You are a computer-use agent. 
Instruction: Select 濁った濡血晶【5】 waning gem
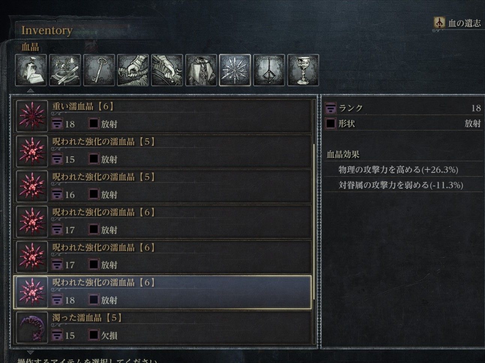163,328
